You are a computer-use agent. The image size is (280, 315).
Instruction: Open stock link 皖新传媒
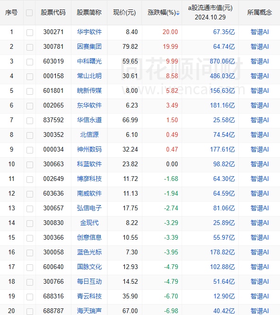tap(89, 90)
